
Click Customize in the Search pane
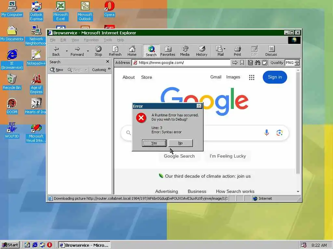point(99,70)
